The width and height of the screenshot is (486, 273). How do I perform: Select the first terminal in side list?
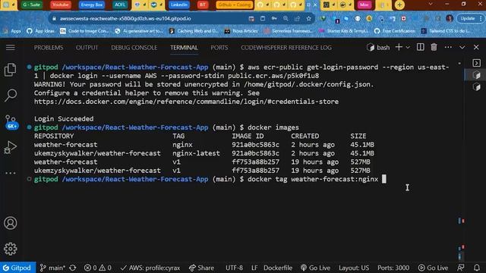tap(476, 63)
